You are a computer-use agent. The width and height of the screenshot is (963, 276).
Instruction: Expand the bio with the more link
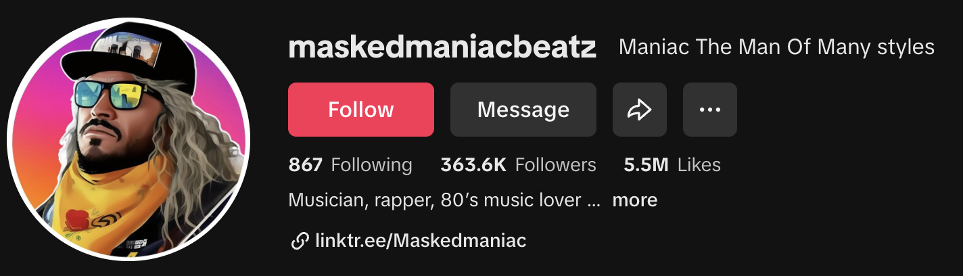[x=635, y=200]
